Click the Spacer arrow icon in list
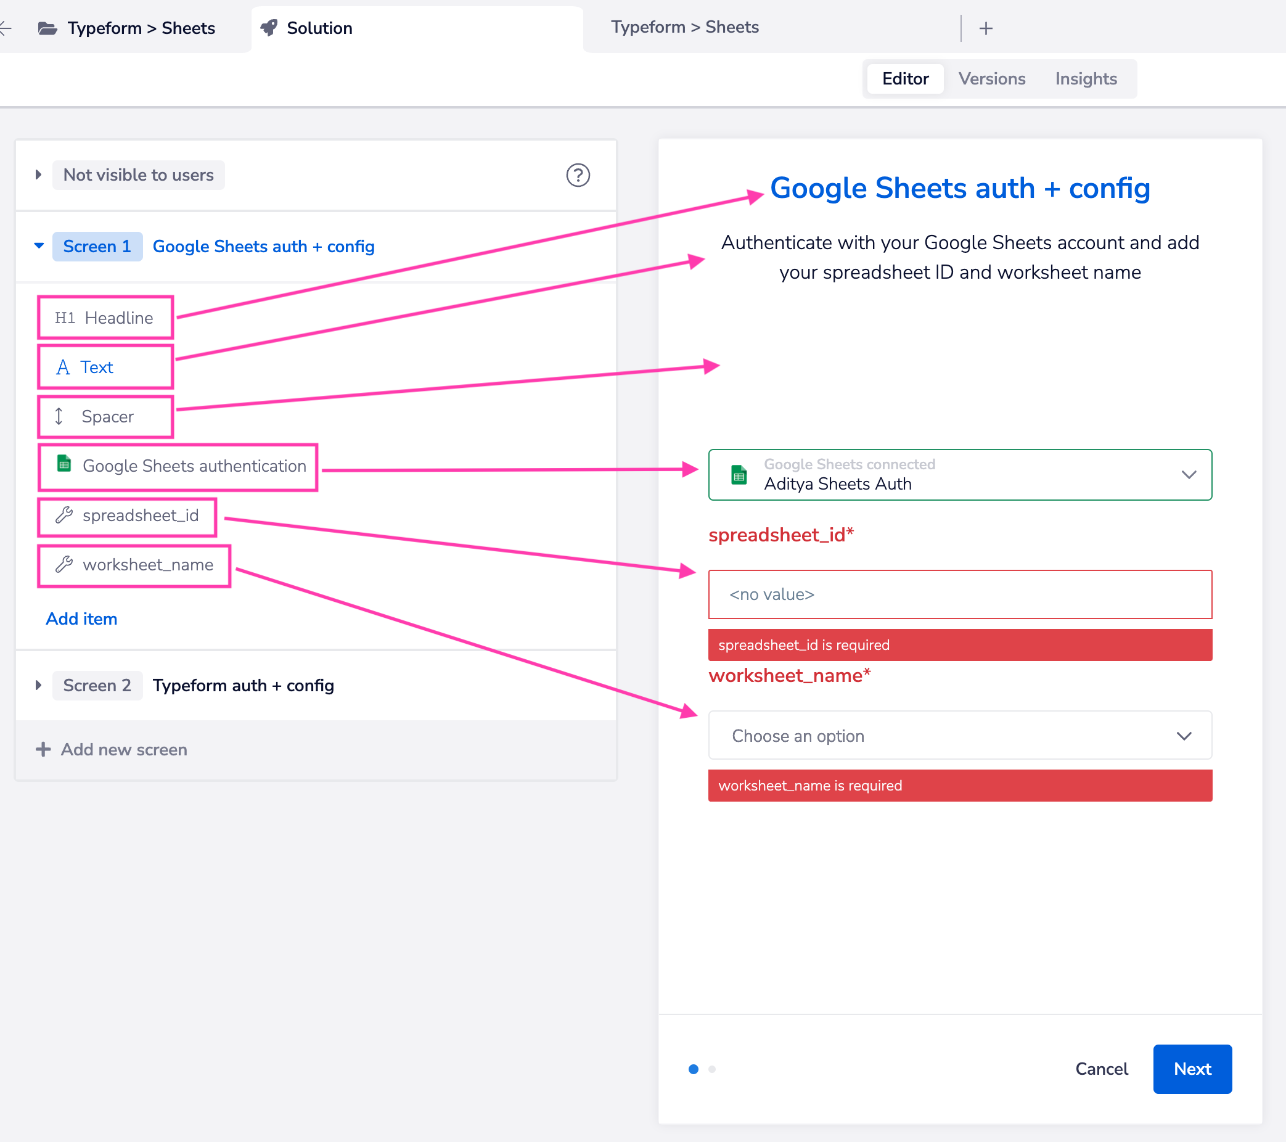This screenshot has width=1286, height=1142. pyautogui.click(x=59, y=416)
